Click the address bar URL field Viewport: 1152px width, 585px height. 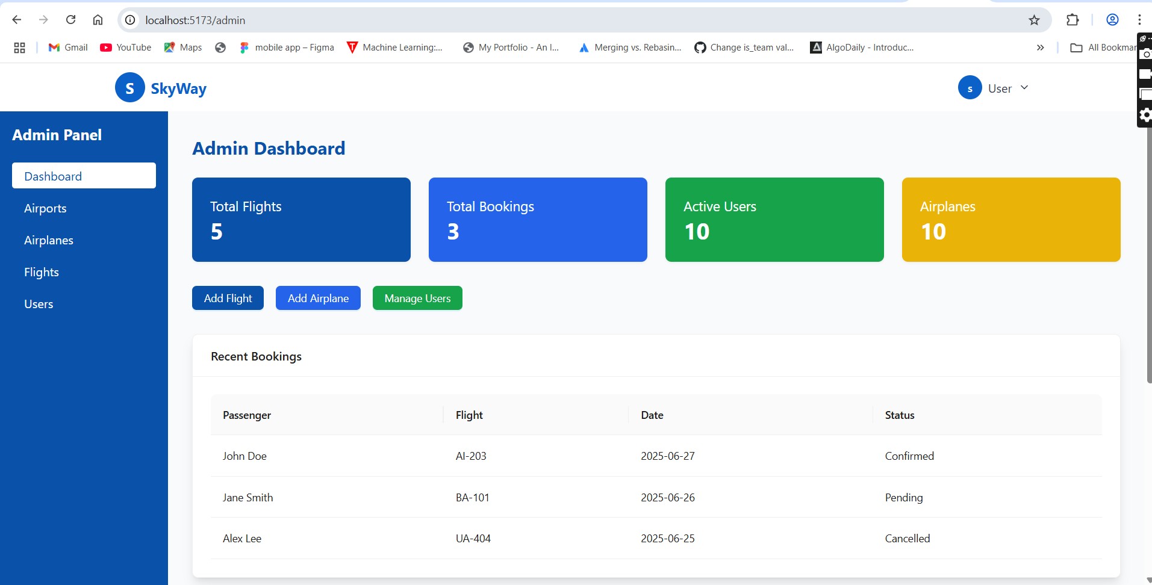(x=578, y=20)
